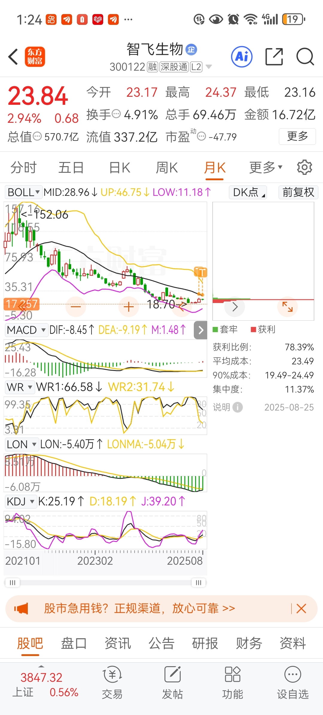The height and width of the screenshot is (715, 323).
Task: Open the 财务 tab
Action: pos(249,643)
